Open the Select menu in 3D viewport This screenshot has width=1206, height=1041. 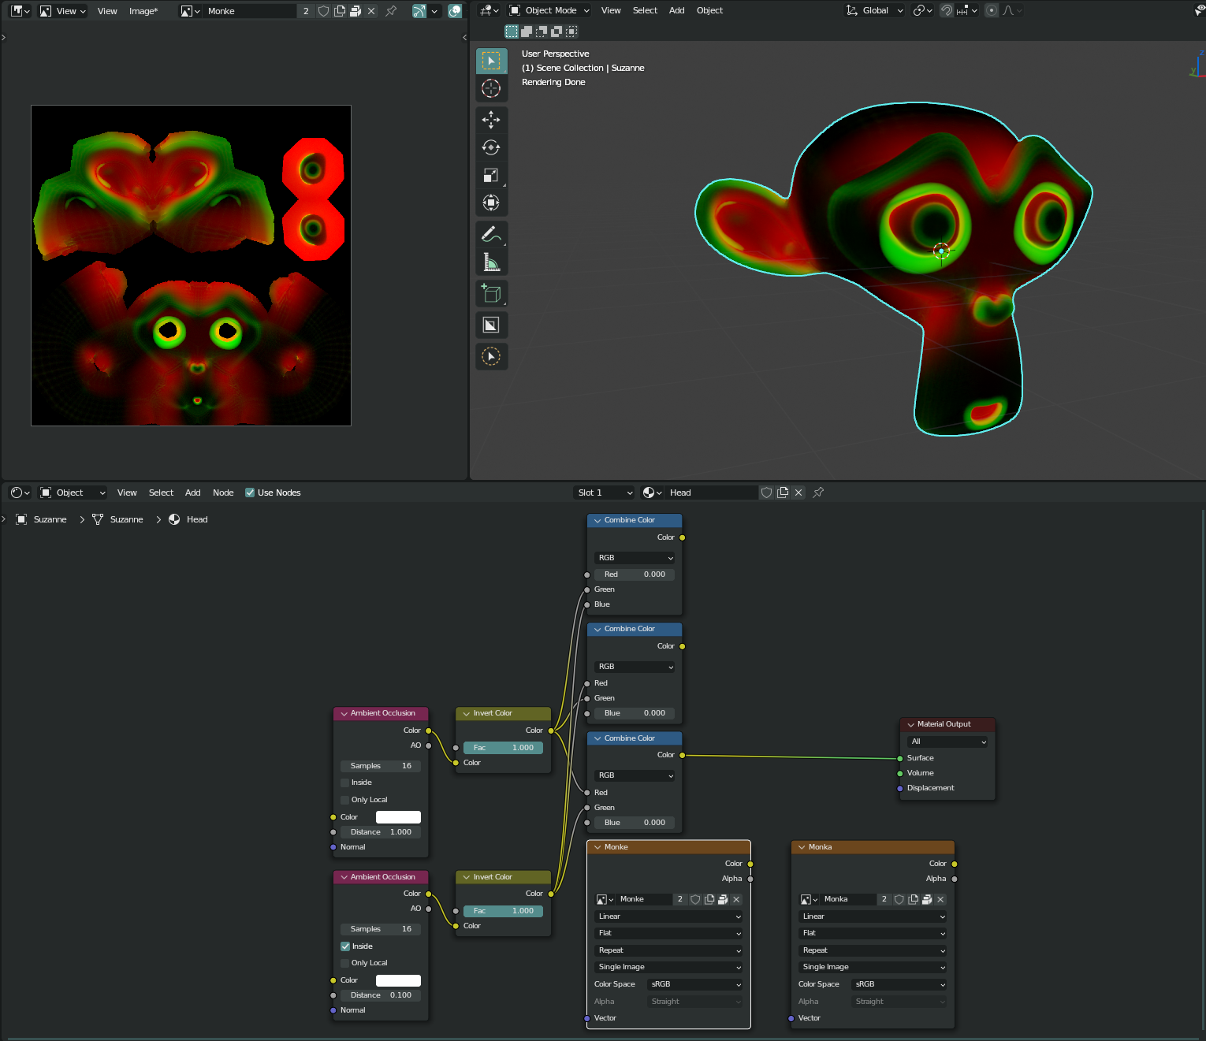pyautogui.click(x=645, y=10)
